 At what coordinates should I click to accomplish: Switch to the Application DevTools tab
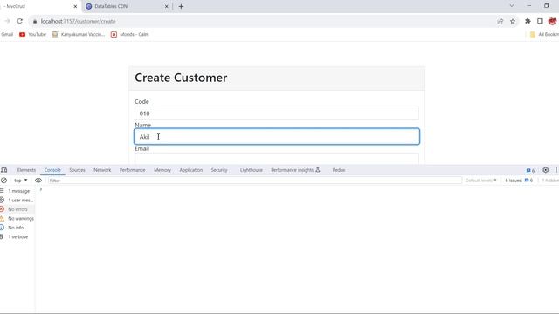pyautogui.click(x=190, y=170)
